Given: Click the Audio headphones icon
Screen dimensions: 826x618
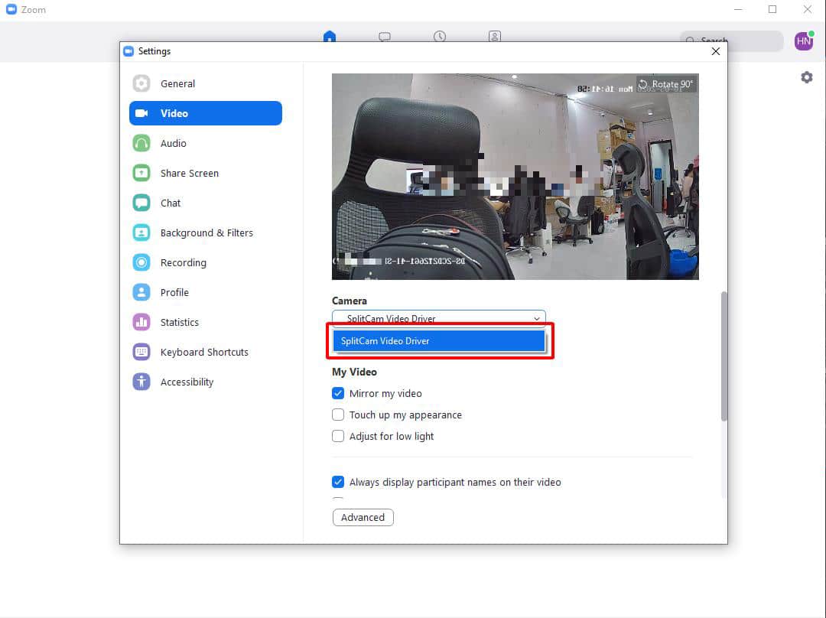Looking at the screenshot, I should point(141,143).
